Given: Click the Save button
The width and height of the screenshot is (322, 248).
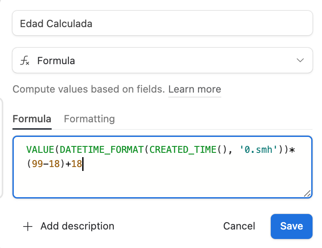Looking at the screenshot, I should click(x=291, y=226).
